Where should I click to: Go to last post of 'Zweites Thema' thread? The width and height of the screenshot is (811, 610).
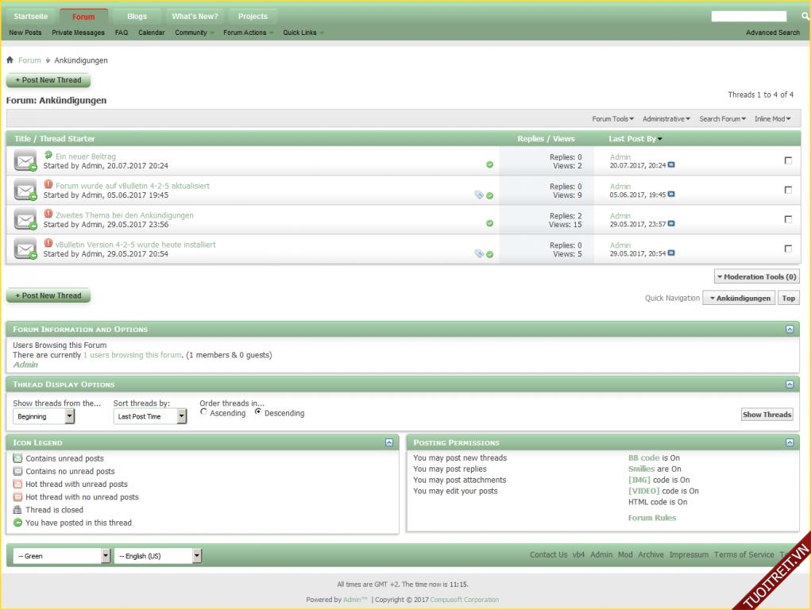point(671,224)
